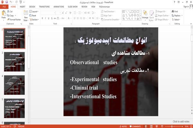The height and width of the screenshot is (128, 193).
Task: Click the Find binoculars icon
Action: coord(173,12)
